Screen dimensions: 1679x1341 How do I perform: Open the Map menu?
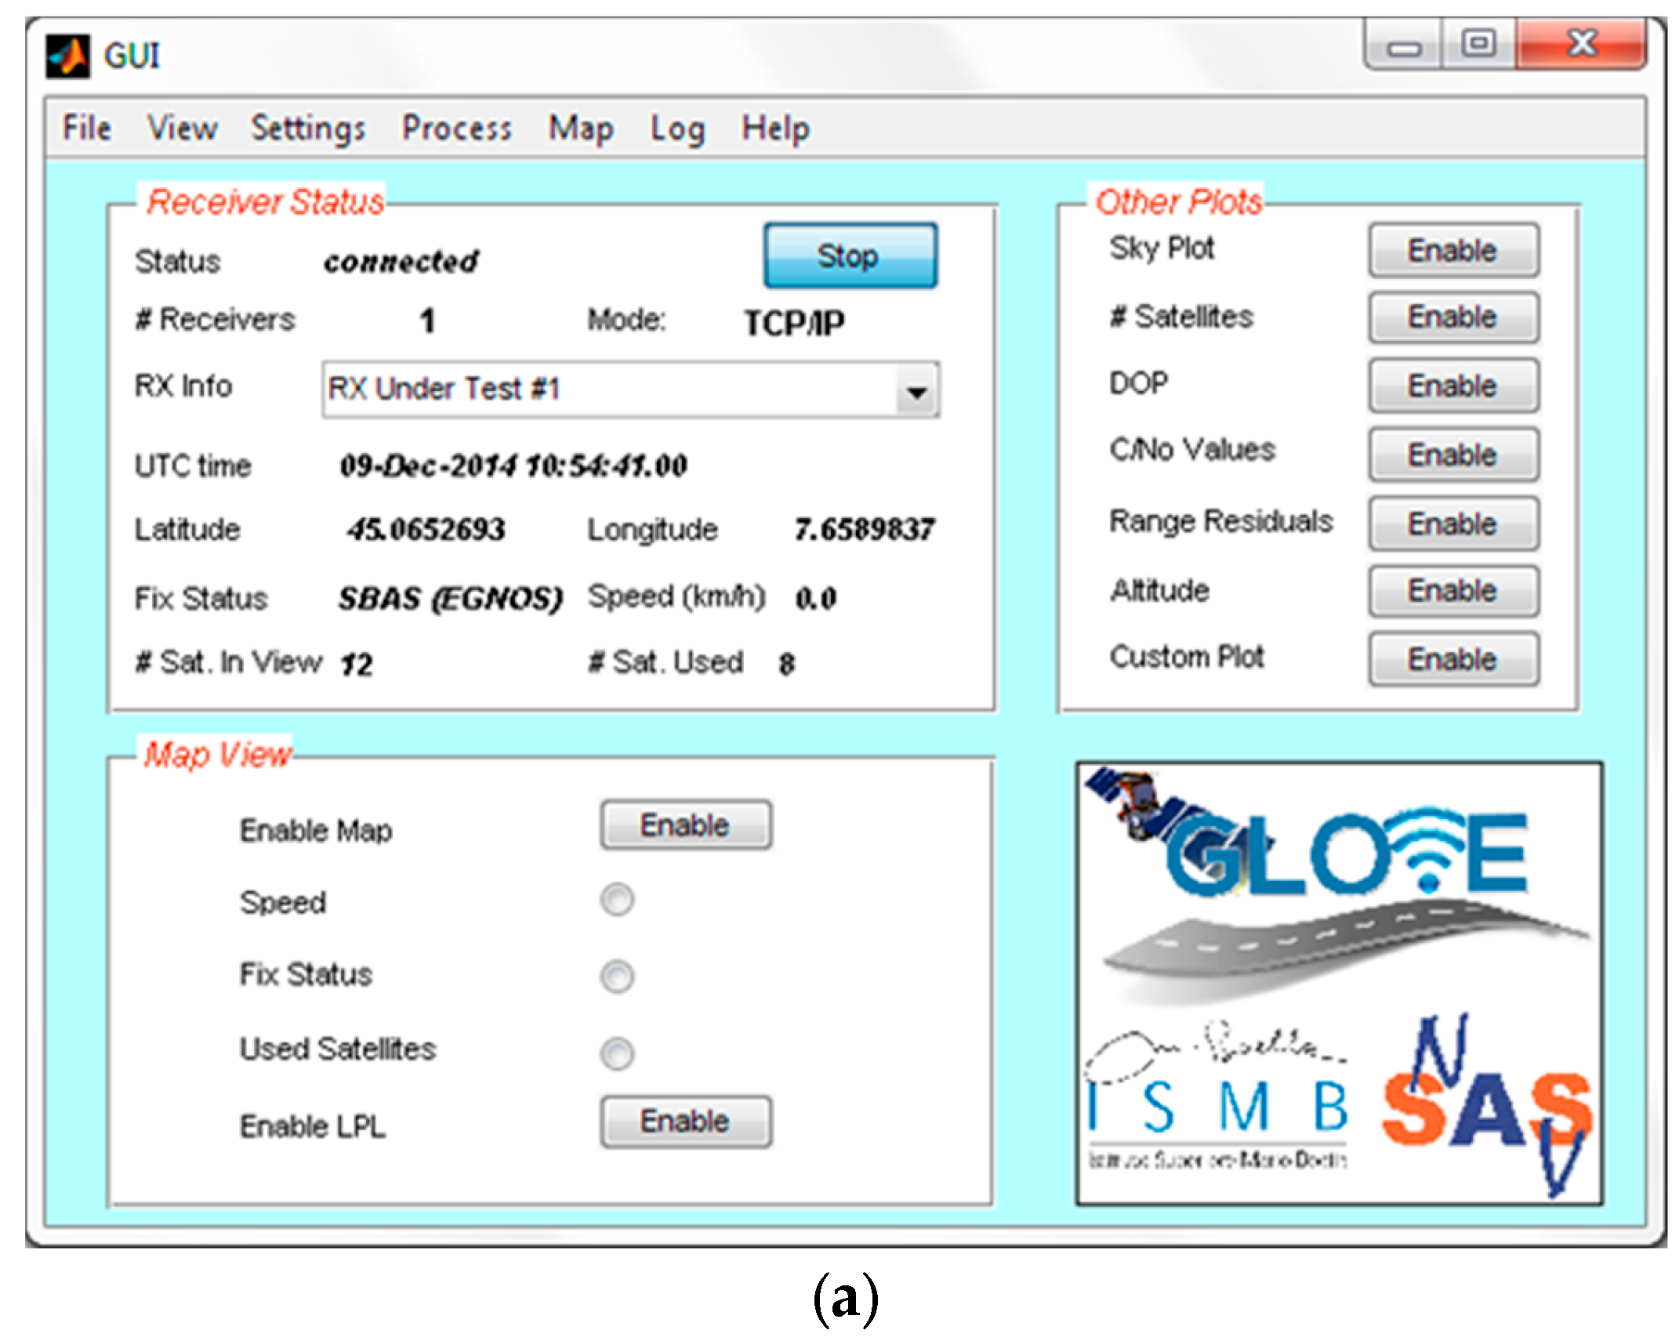click(x=580, y=128)
